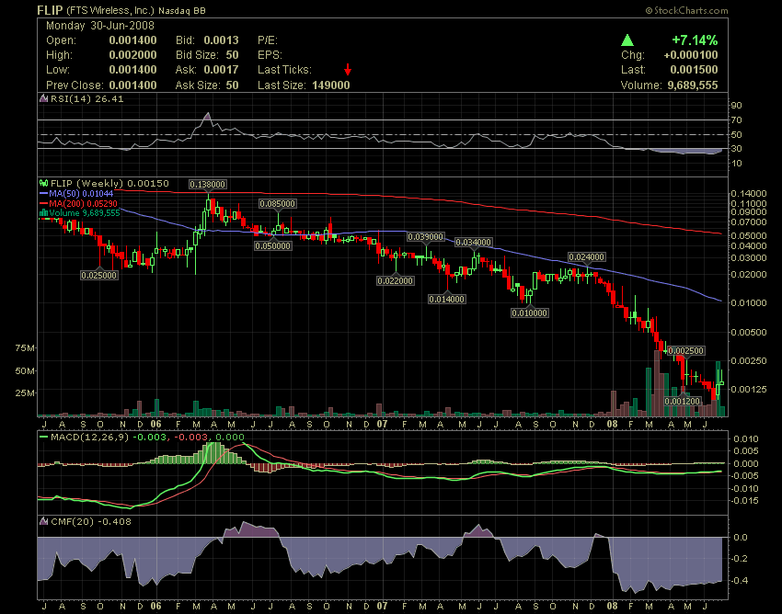This screenshot has width=782, height=614.
Task: Click the 0.002500 price annotation
Action: (x=685, y=351)
